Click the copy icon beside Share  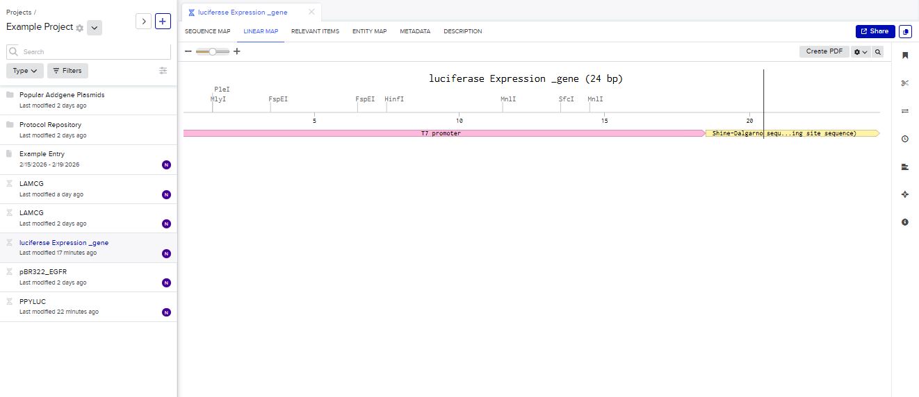(905, 31)
